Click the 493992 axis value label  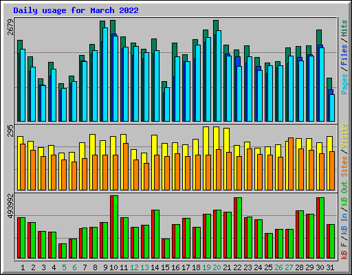pos(10,206)
